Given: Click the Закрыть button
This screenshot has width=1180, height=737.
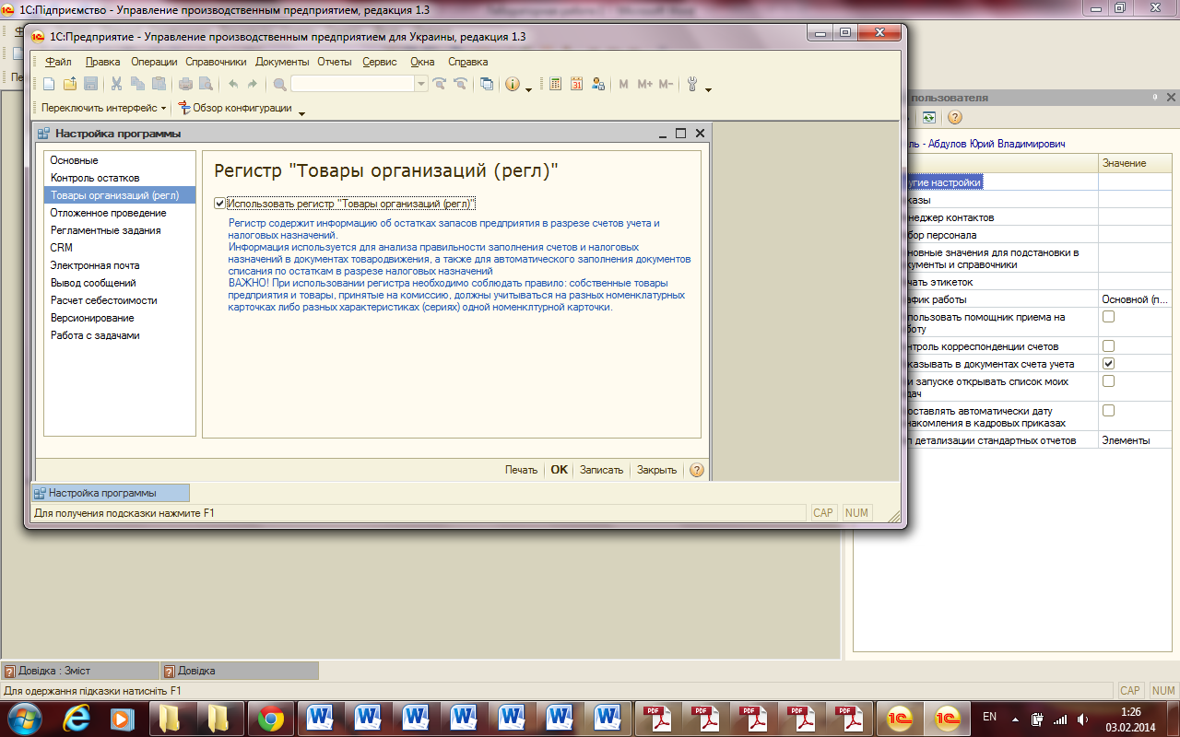Looking at the screenshot, I should [x=656, y=470].
